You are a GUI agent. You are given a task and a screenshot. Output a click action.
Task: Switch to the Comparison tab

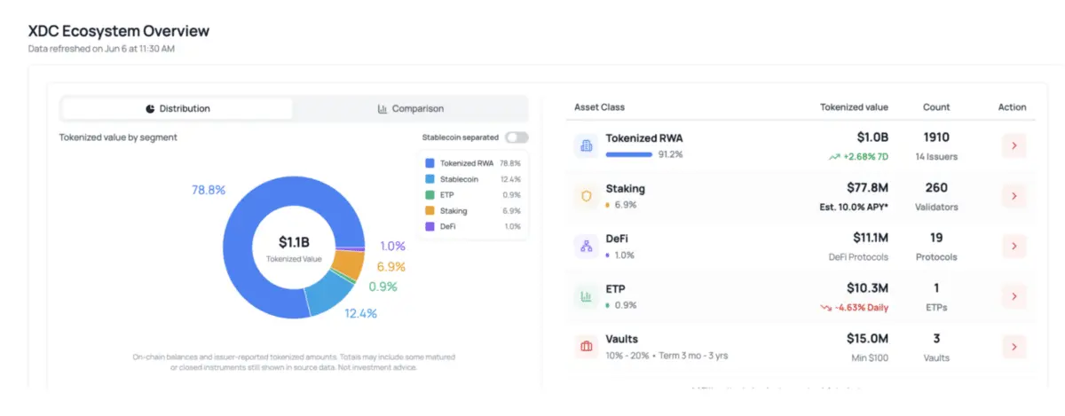410,109
